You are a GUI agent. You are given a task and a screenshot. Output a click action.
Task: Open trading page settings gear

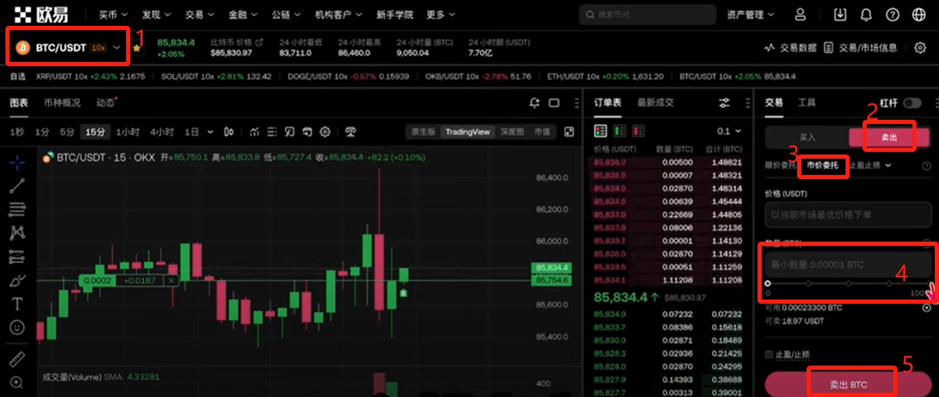[x=920, y=48]
